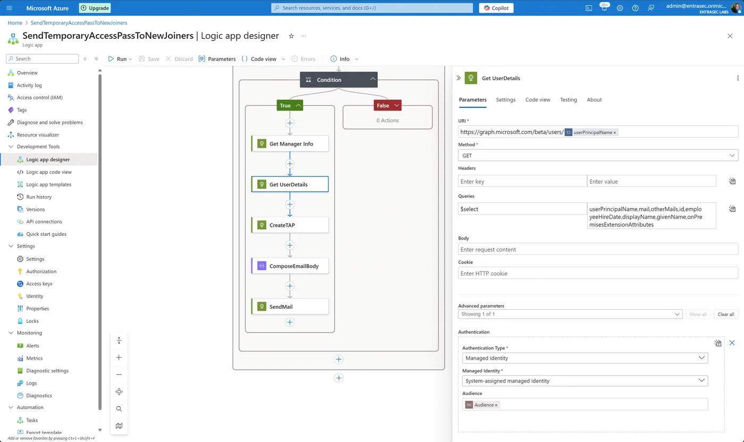Viewport: 744px width, 442px height.
Task: Click the Clear all button
Action: point(725,314)
